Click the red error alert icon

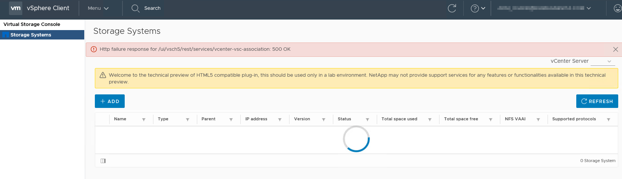(94, 49)
